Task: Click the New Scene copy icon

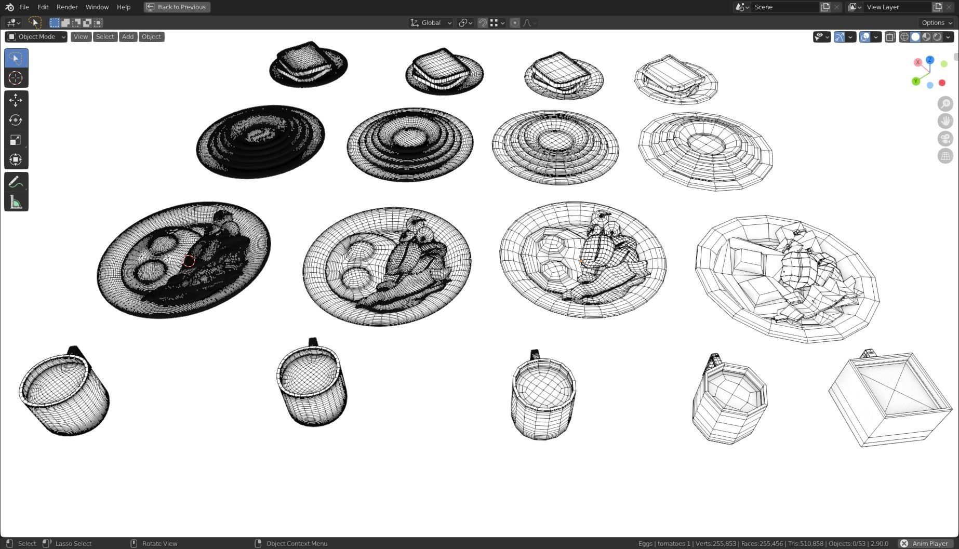Action: click(x=825, y=7)
